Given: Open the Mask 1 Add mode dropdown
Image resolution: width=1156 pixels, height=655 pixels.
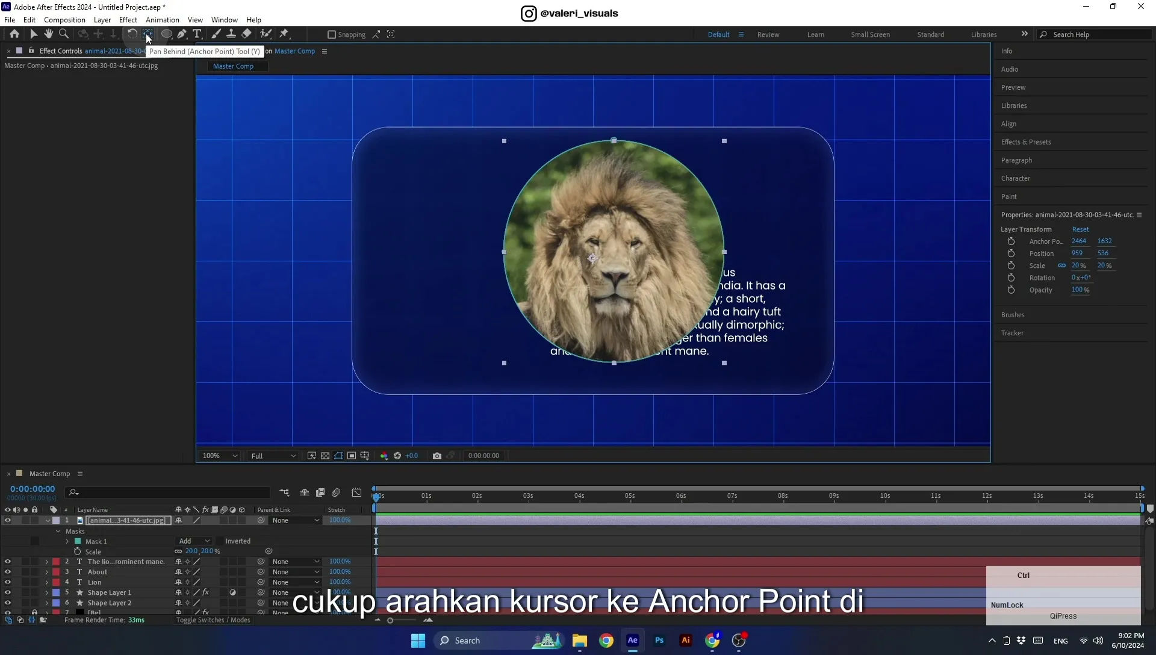Looking at the screenshot, I should click(x=194, y=541).
